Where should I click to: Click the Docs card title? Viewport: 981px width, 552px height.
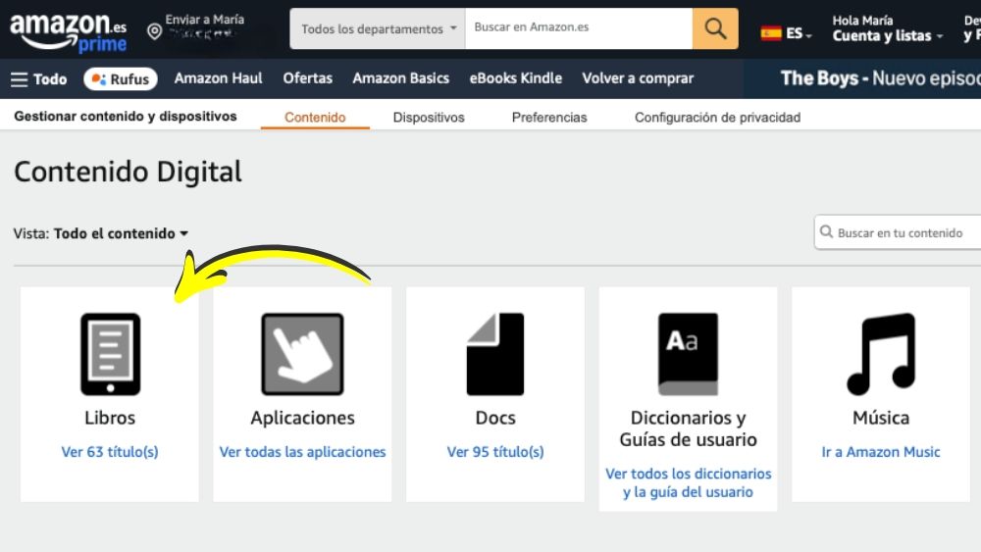[494, 418]
